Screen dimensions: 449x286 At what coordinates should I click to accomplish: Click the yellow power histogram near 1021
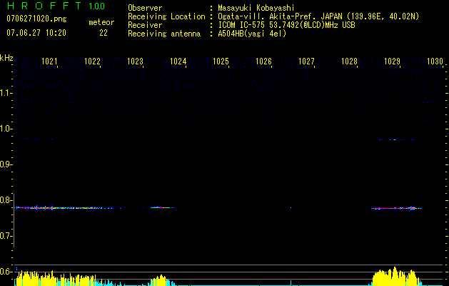pyautogui.click(x=55, y=278)
